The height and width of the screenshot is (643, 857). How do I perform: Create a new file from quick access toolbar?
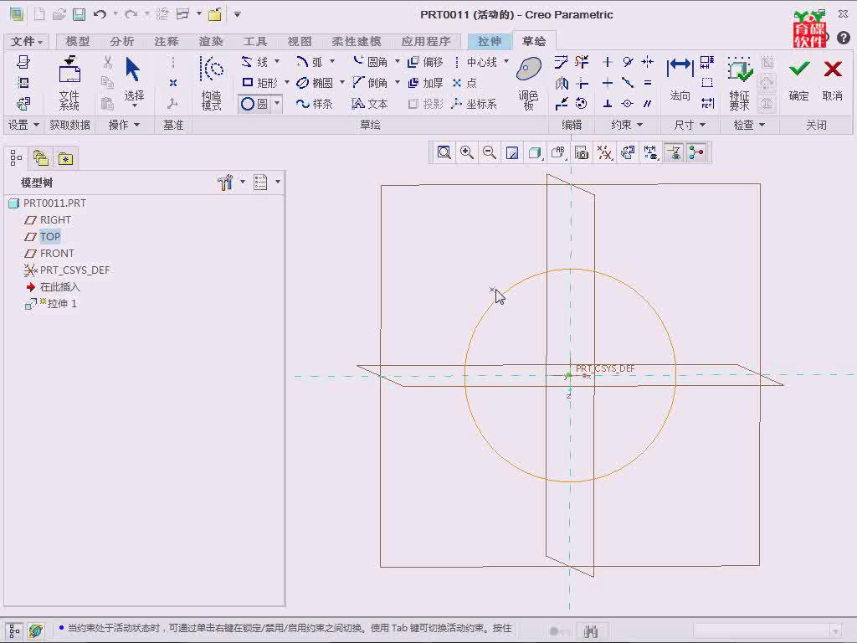coord(39,14)
